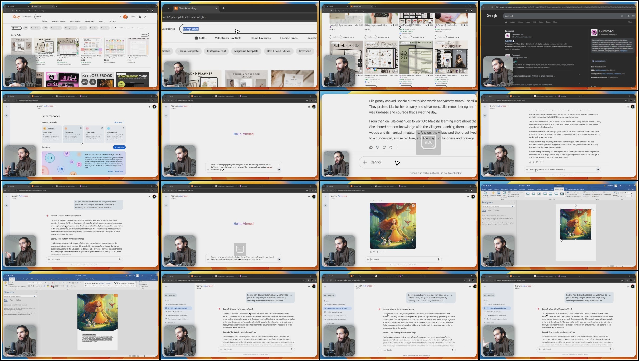Open the Etsy shopping cart icon
Viewport: 639px width, 361px height.
pyautogui.click(x=145, y=17)
